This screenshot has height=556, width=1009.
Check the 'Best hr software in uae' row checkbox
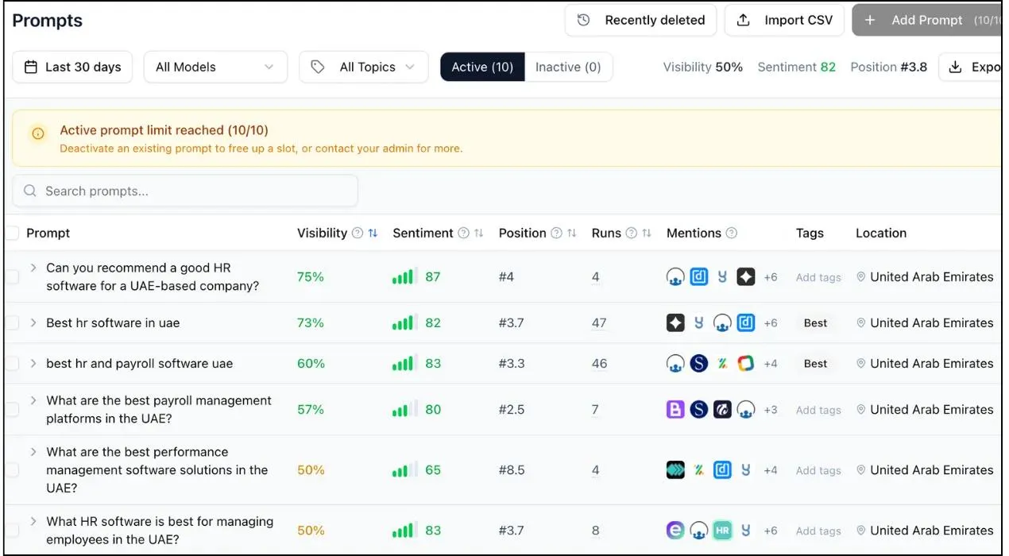12,323
